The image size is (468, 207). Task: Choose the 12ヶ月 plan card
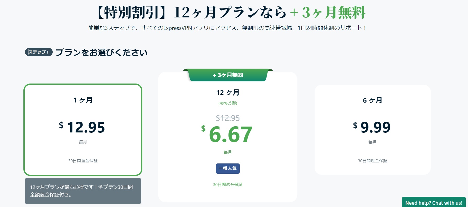click(228, 137)
